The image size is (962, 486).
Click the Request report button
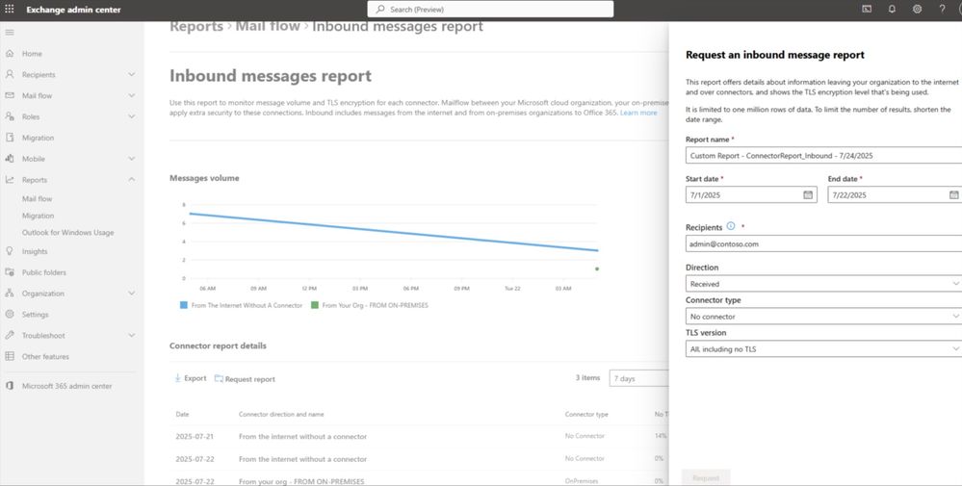point(245,379)
